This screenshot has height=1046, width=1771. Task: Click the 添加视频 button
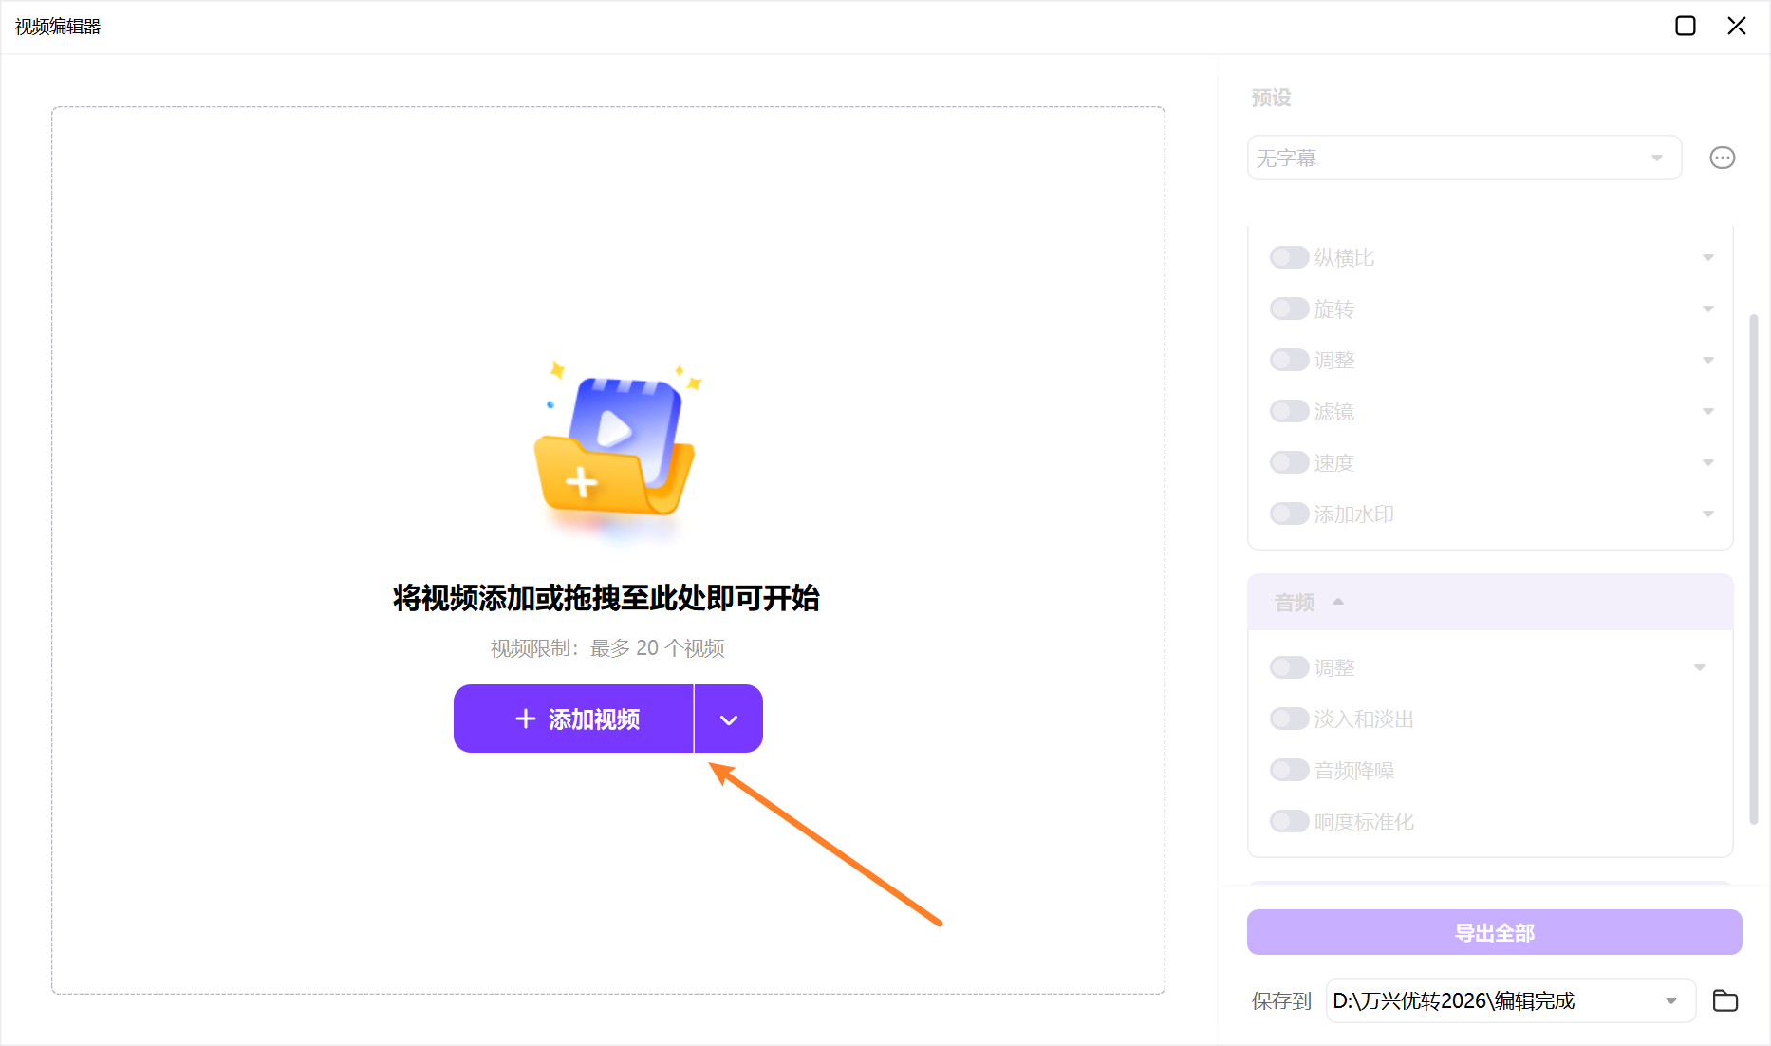tap(573, 719)
